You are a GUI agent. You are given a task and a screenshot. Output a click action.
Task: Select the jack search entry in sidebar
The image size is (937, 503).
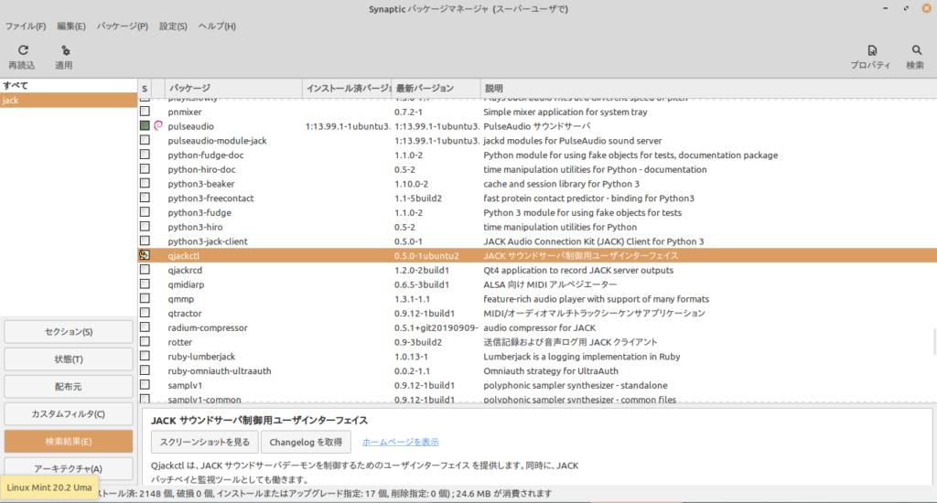[x=68, y=101]
